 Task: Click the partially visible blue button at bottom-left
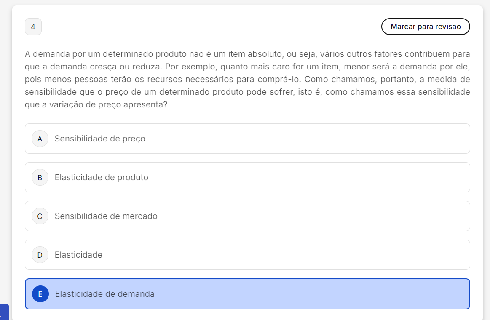point(4,312)
